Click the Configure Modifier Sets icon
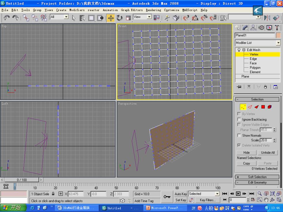The height and width of the screenshot is (212, 283). point(275,87)
